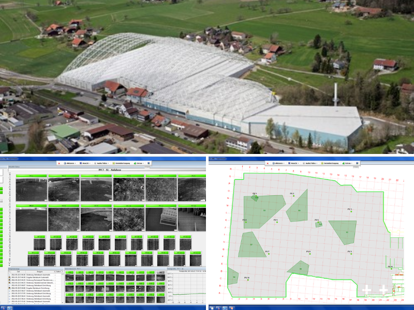Click PV 2 marker dot on the map
The image size is (414, 310).
click(293, 196)
